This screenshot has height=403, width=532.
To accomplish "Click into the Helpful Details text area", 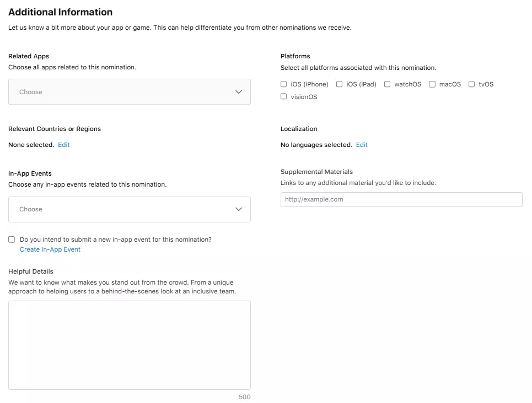I will (129, 345).
